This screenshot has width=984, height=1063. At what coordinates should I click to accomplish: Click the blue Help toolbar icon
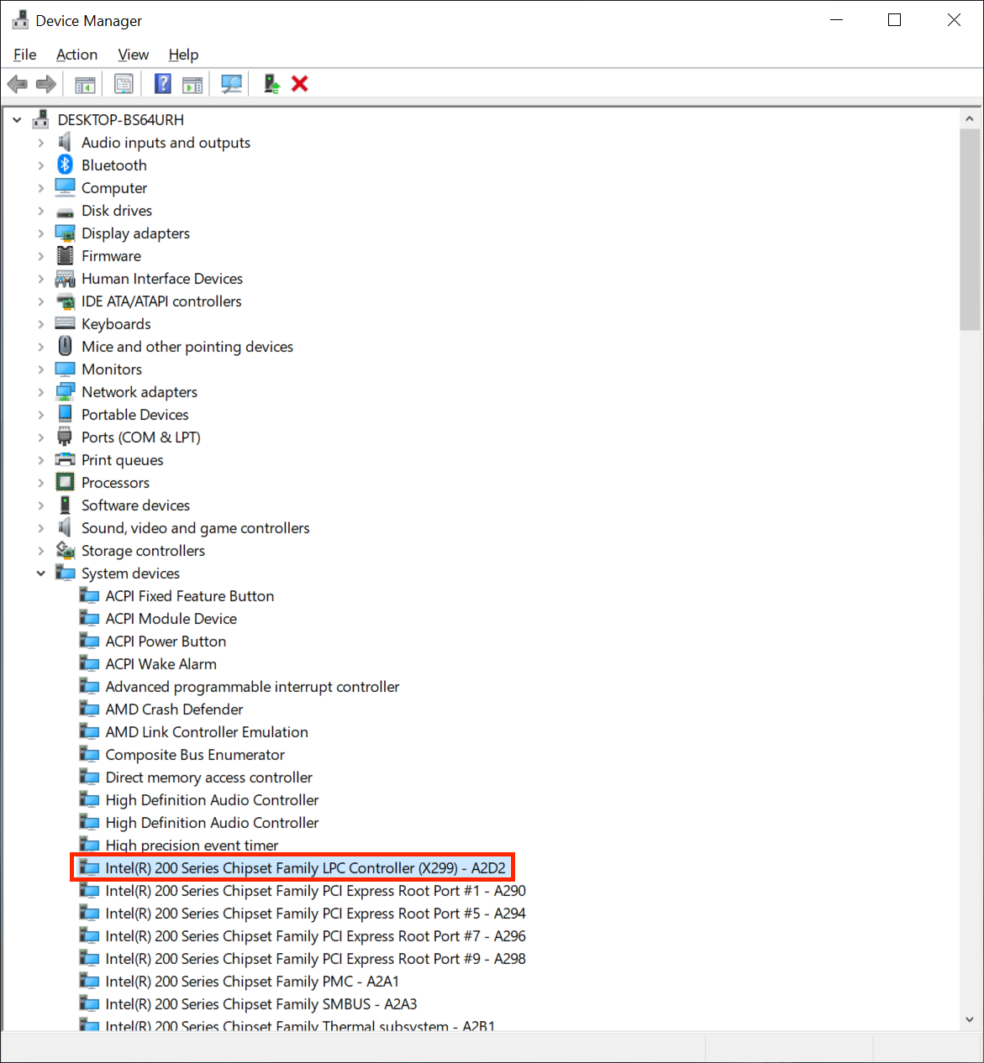163,84
